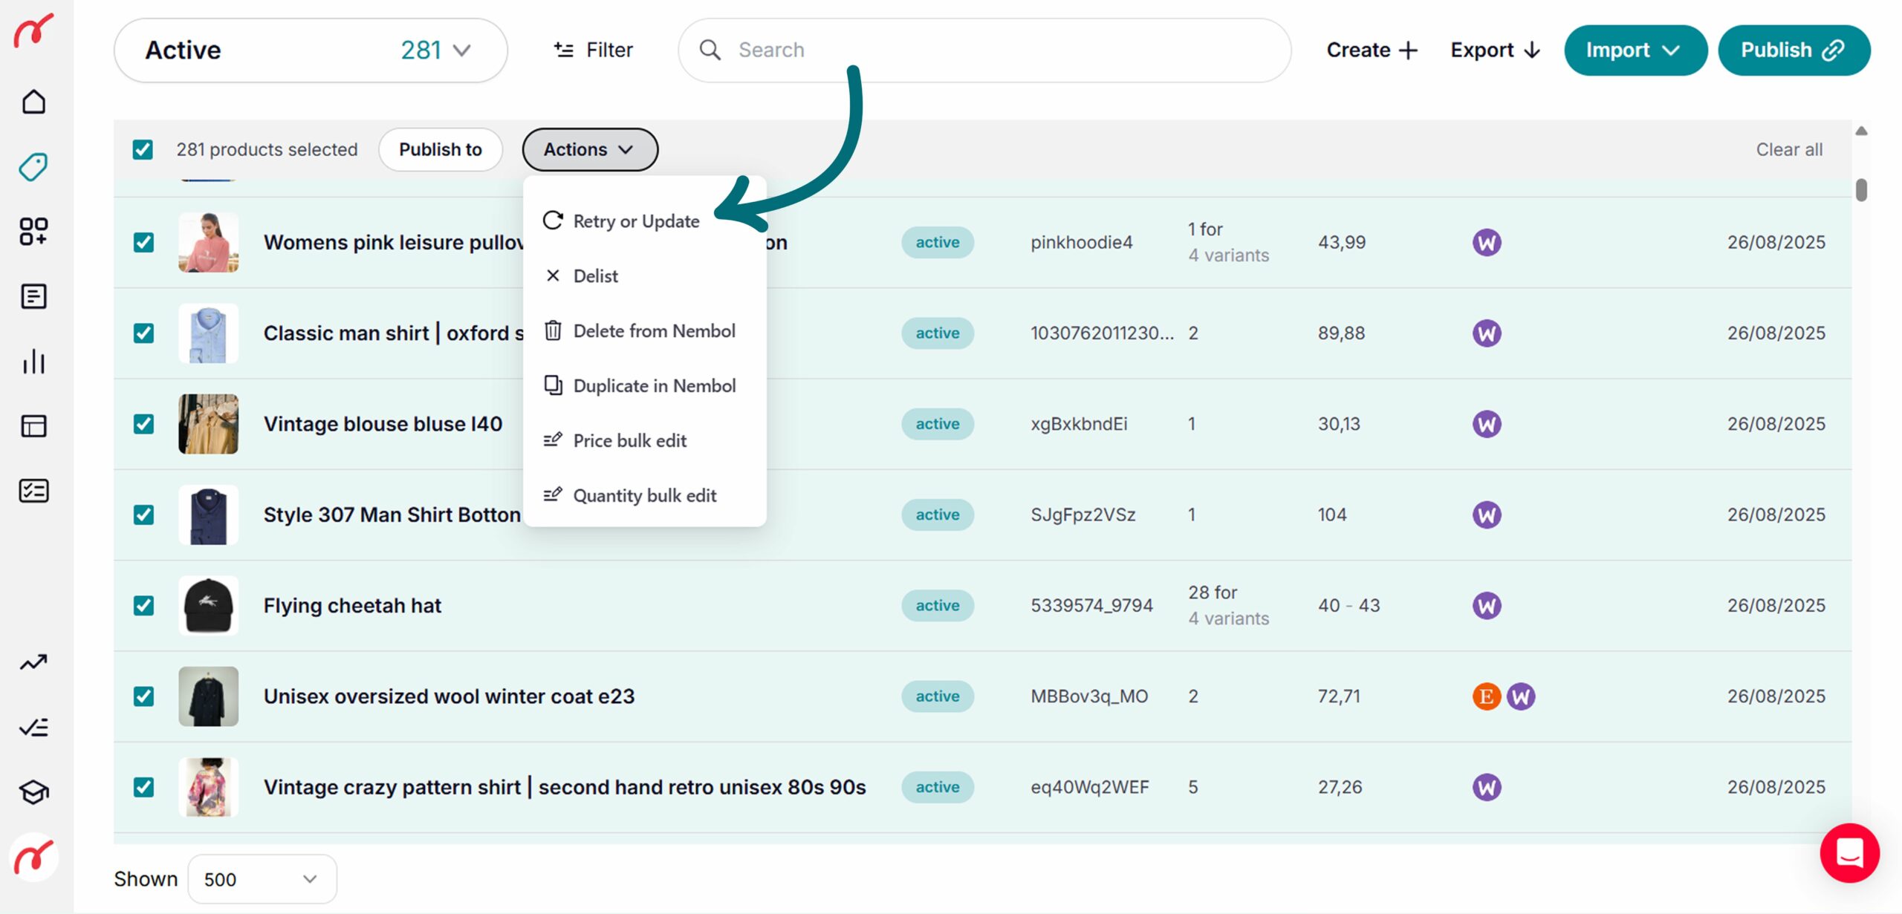The image size is (1902, 914).
Task: Open the red chat support bubble
Action: click(x=1849, y=852)
